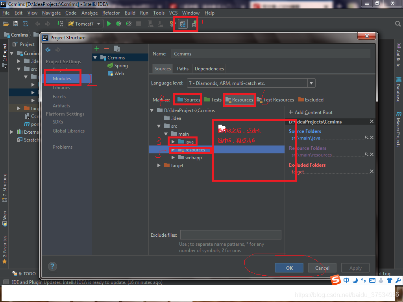The width and height of the screenshot is (403, 302).
Task: Switch to the Sources tab
Action: (x=163, y=69)
